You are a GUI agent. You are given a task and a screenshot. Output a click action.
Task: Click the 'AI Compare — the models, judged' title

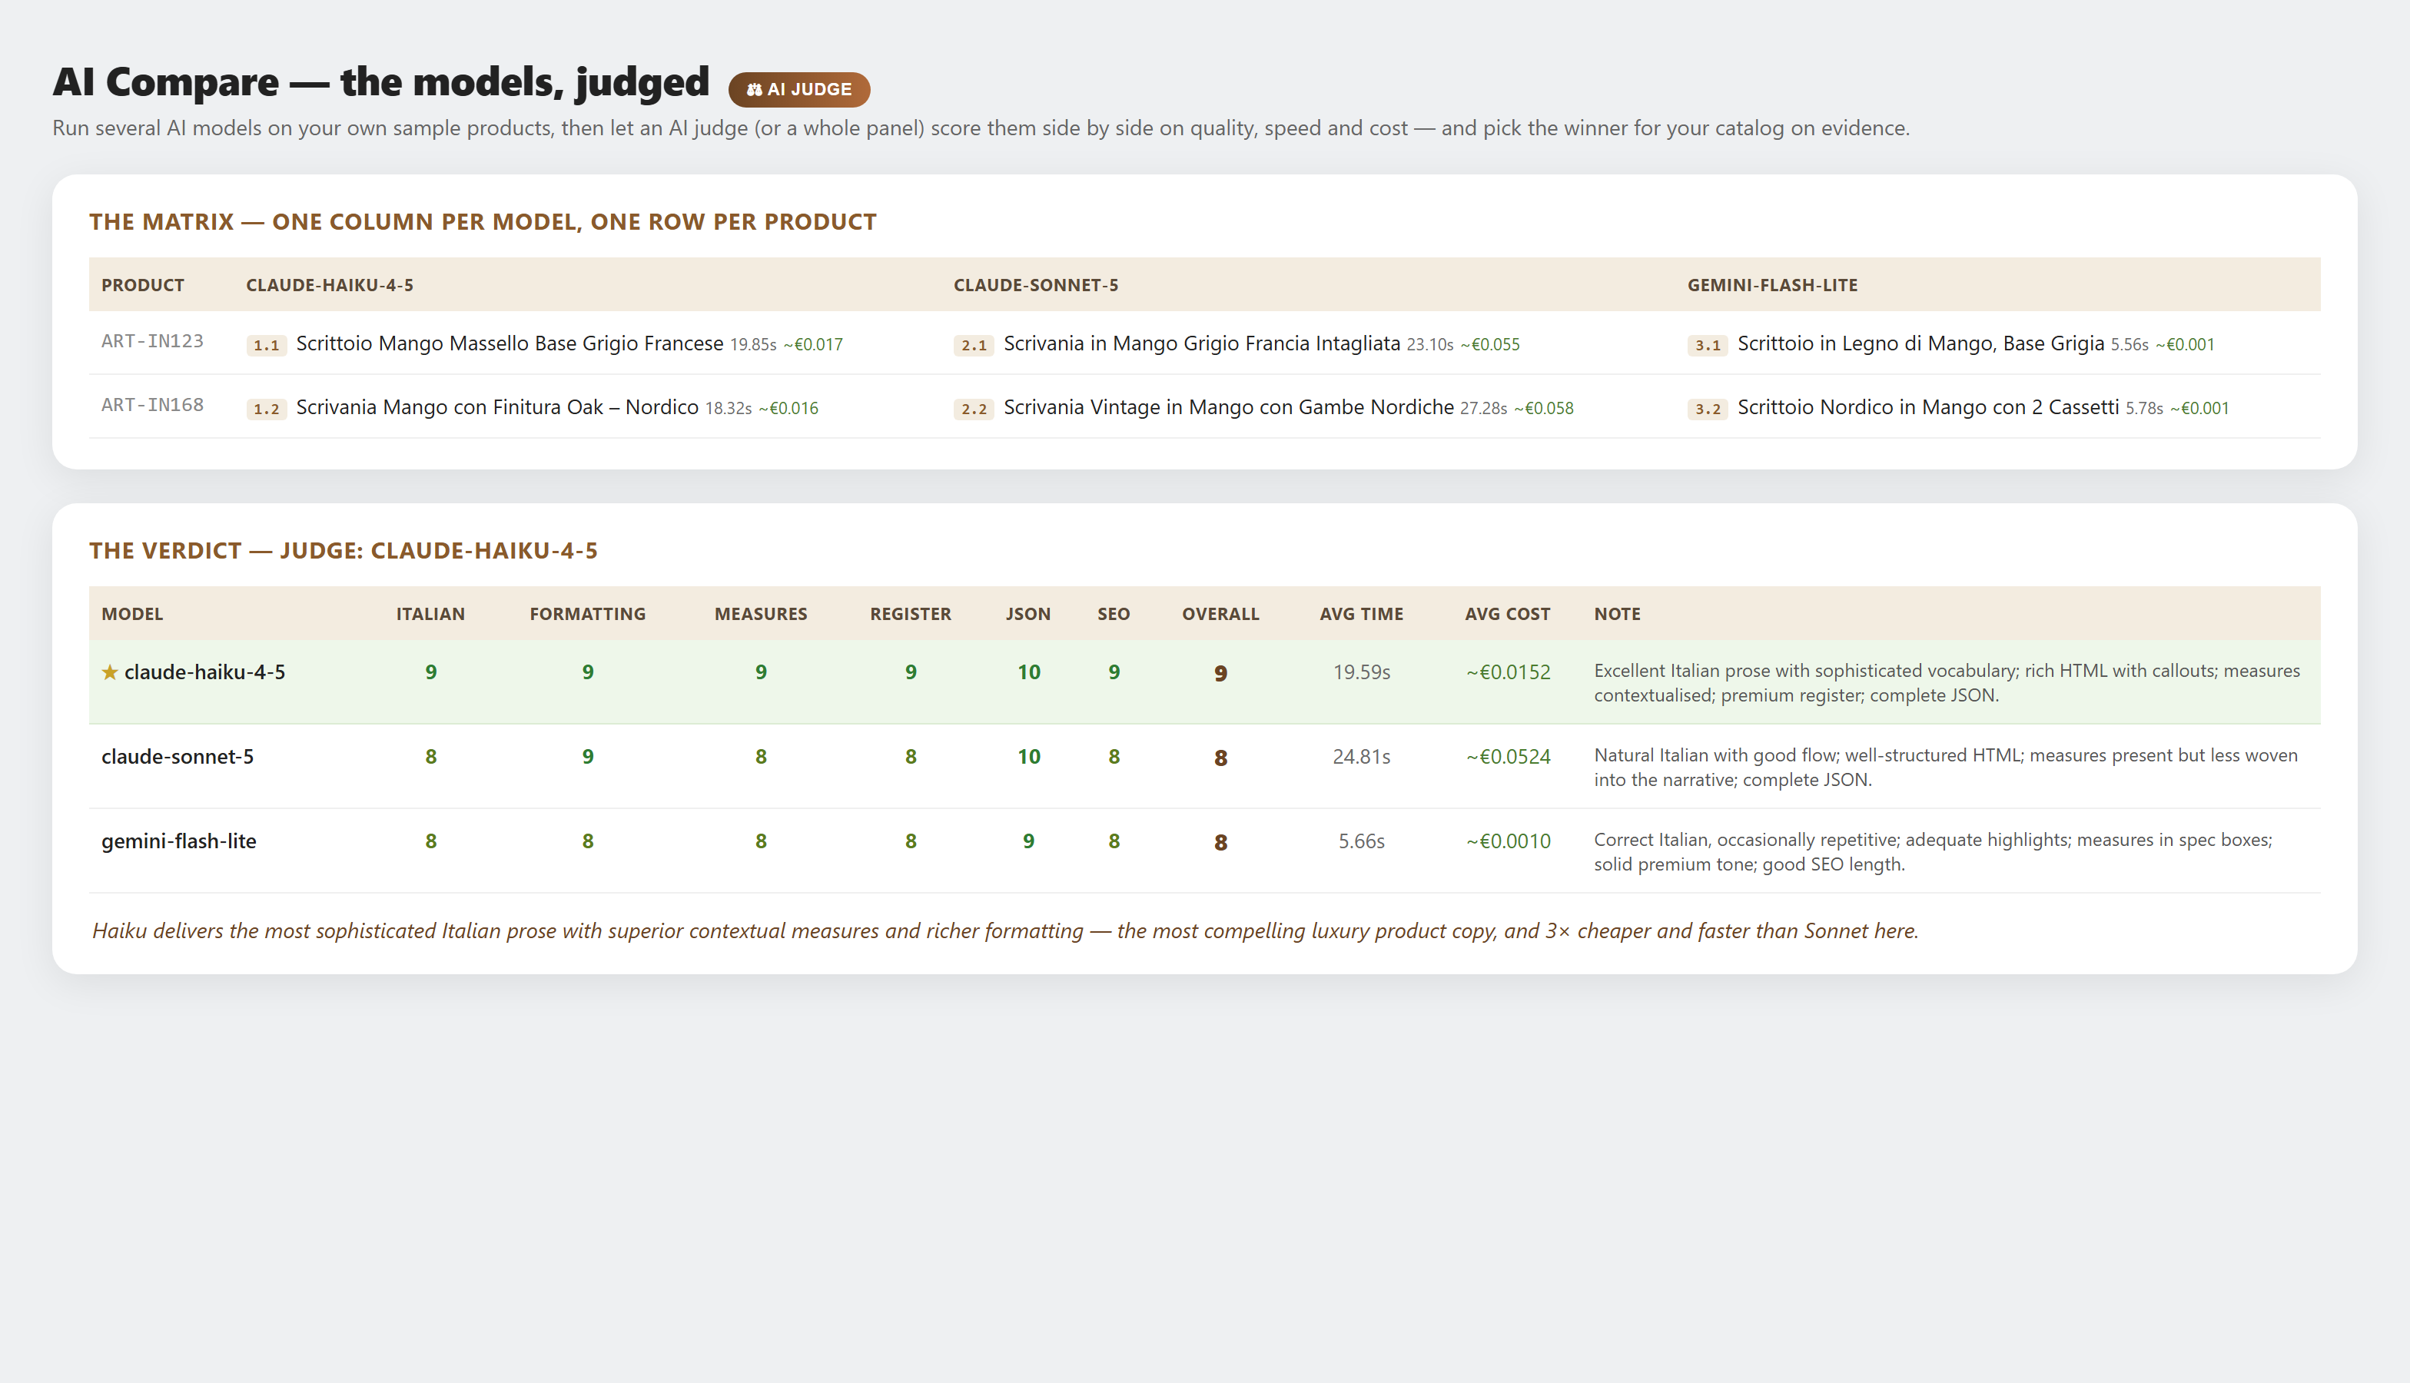pyautogui.click(x=380, y=81)
